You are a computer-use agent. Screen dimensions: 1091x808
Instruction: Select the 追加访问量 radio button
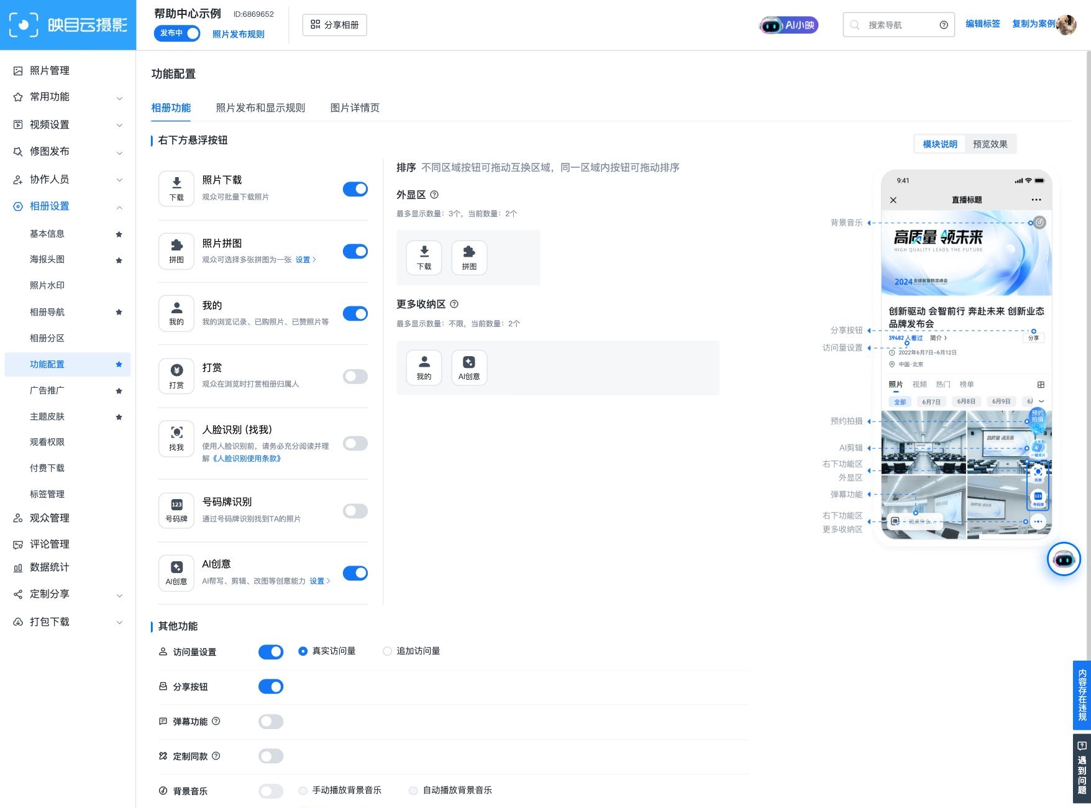click(x=387, y=651)
